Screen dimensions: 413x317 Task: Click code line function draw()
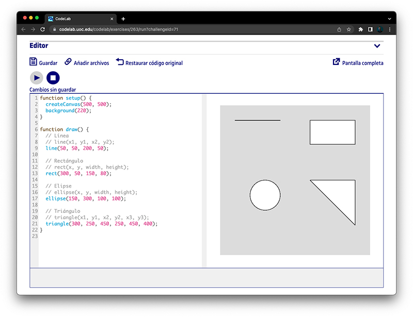point(64,129)
